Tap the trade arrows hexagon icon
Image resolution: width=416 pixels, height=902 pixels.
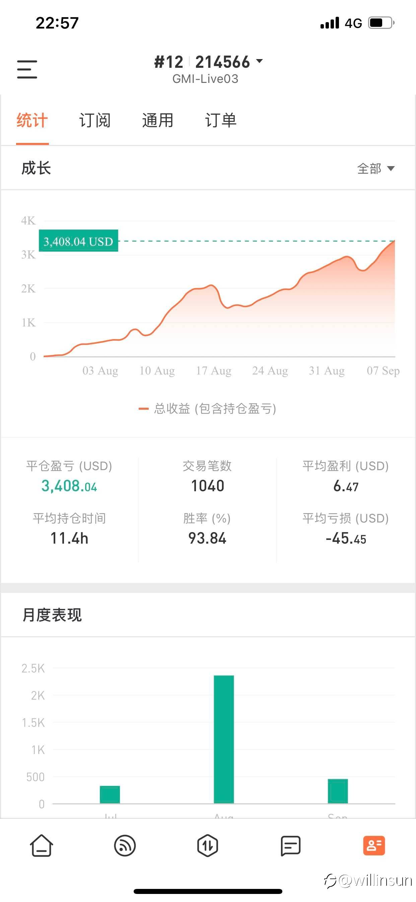[208, 846]
